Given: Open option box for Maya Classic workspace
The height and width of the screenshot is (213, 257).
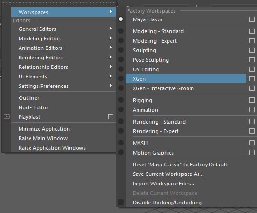Looking at the screenshot, I should coord(252,19).
